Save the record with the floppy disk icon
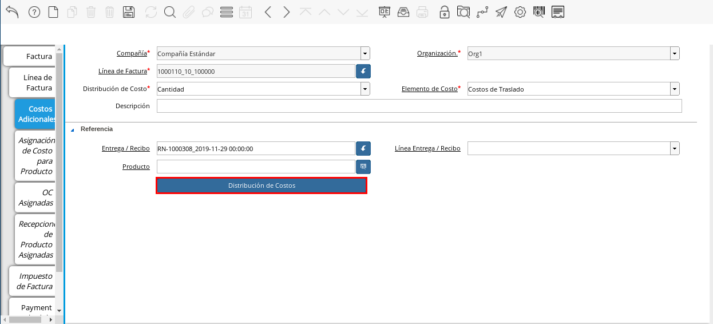 pos(129,12)
